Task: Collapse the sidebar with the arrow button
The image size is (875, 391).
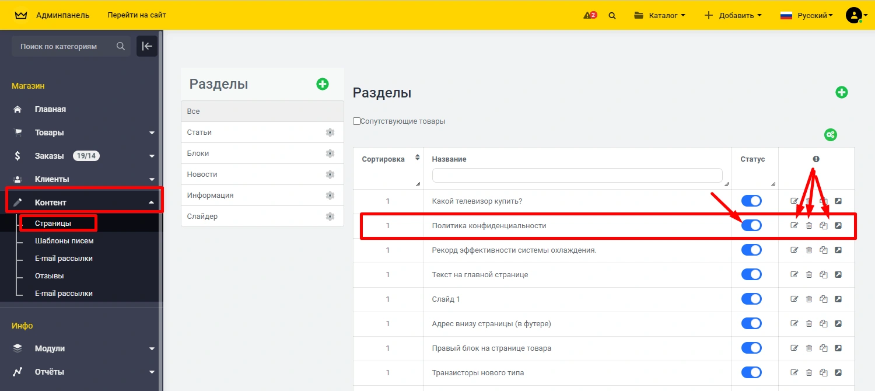Action: click(x=147, y=46)
